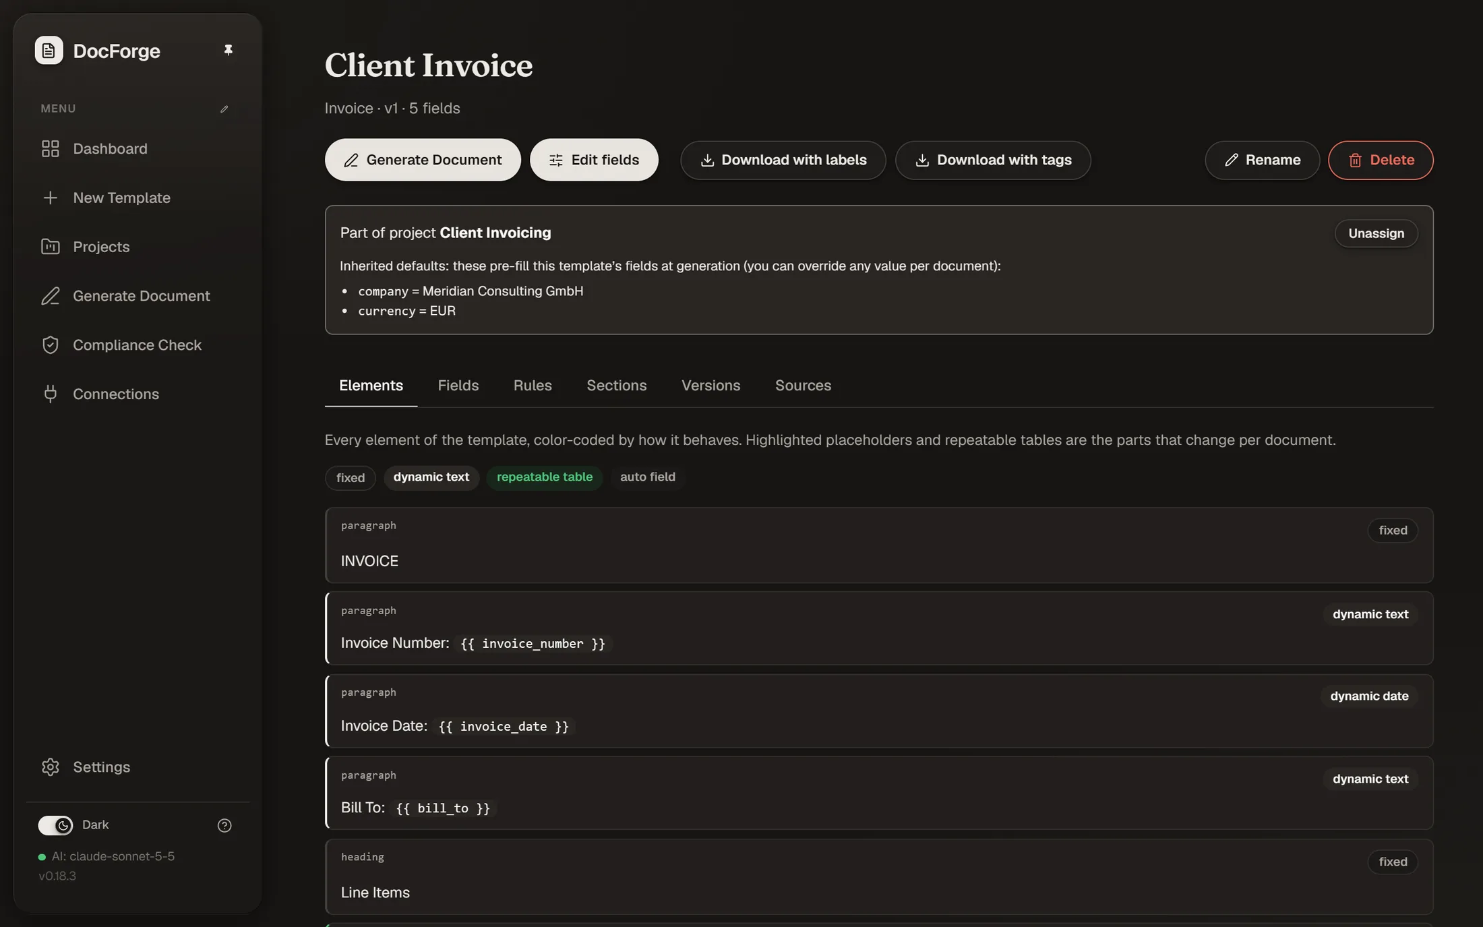The height and width of the screenshot is (927, 1483).
Task: Open the Versions tab
Action: (x=710, y=386)
